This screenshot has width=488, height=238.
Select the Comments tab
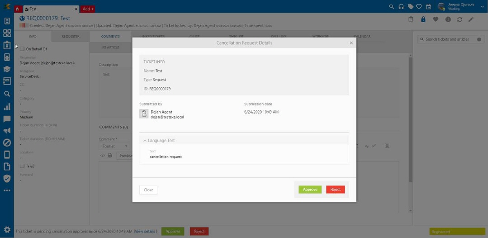pos(110,37)
